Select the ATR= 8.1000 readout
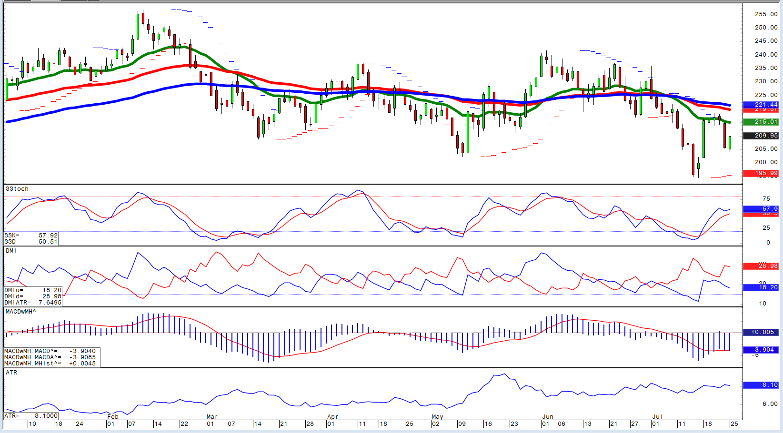This screenshot has height=433, width=783. coord(31,416)
